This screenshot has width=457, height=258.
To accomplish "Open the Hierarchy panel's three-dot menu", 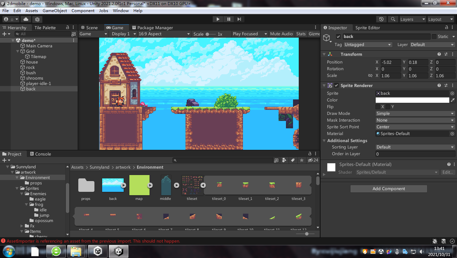I will point(74,28).
